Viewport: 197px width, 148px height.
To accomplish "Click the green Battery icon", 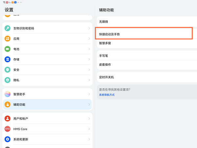I will (x=8, y=49).
